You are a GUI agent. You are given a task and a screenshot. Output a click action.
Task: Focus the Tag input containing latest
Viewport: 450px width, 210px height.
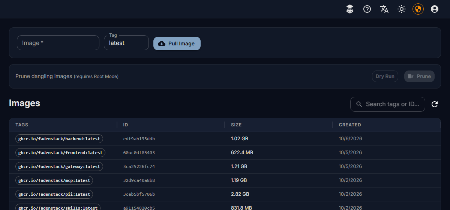coord(126,43)
